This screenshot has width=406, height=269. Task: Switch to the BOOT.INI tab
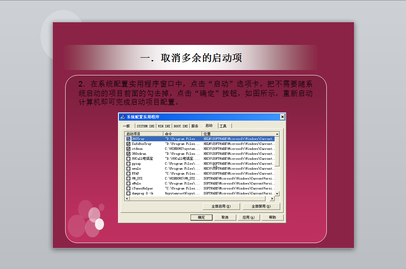point(181,126)
